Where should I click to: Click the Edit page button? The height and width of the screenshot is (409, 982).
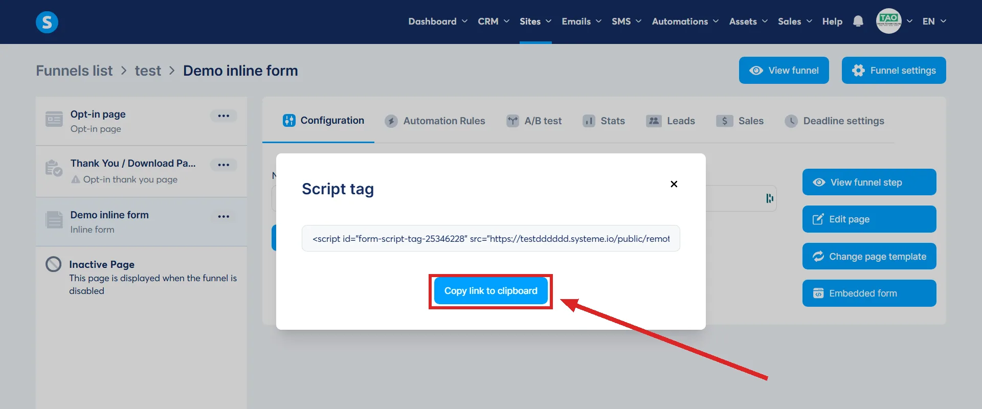[869, 219]
